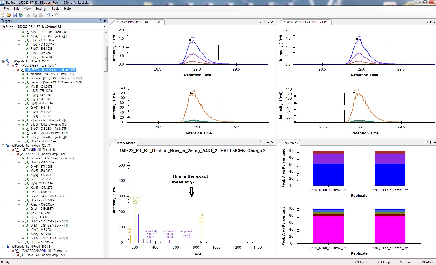Save the document using the floppy disk icon
The width and height of the screenshot is (436, 265).
(15, 15)
